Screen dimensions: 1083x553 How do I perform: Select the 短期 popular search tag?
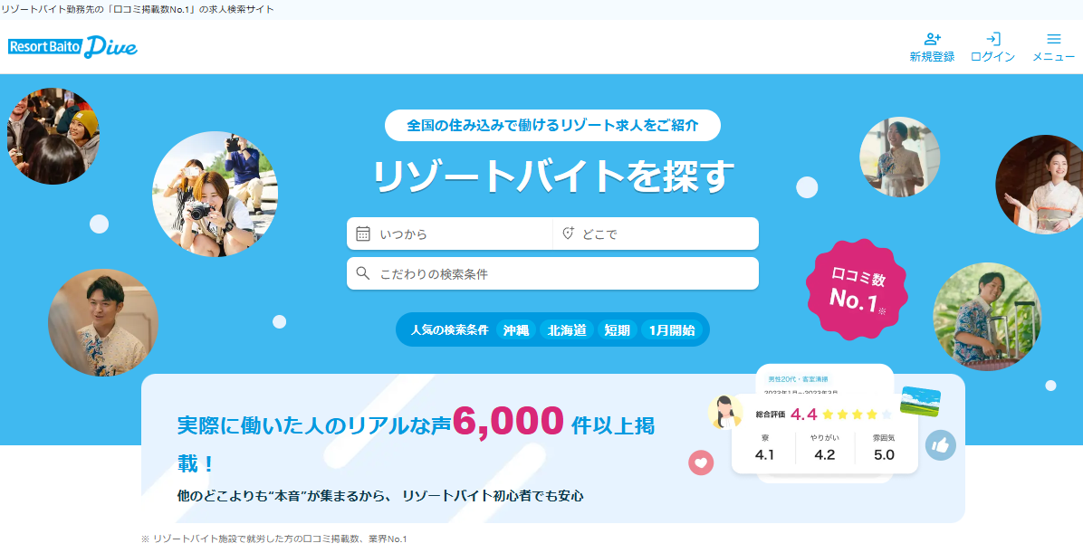[617, 330]
